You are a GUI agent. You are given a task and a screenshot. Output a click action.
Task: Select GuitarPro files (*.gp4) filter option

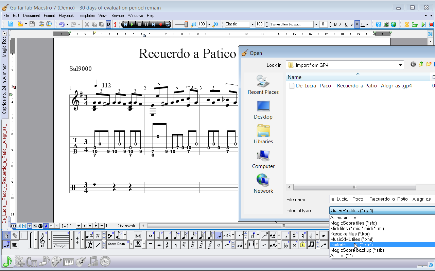(x=382, y=245)
